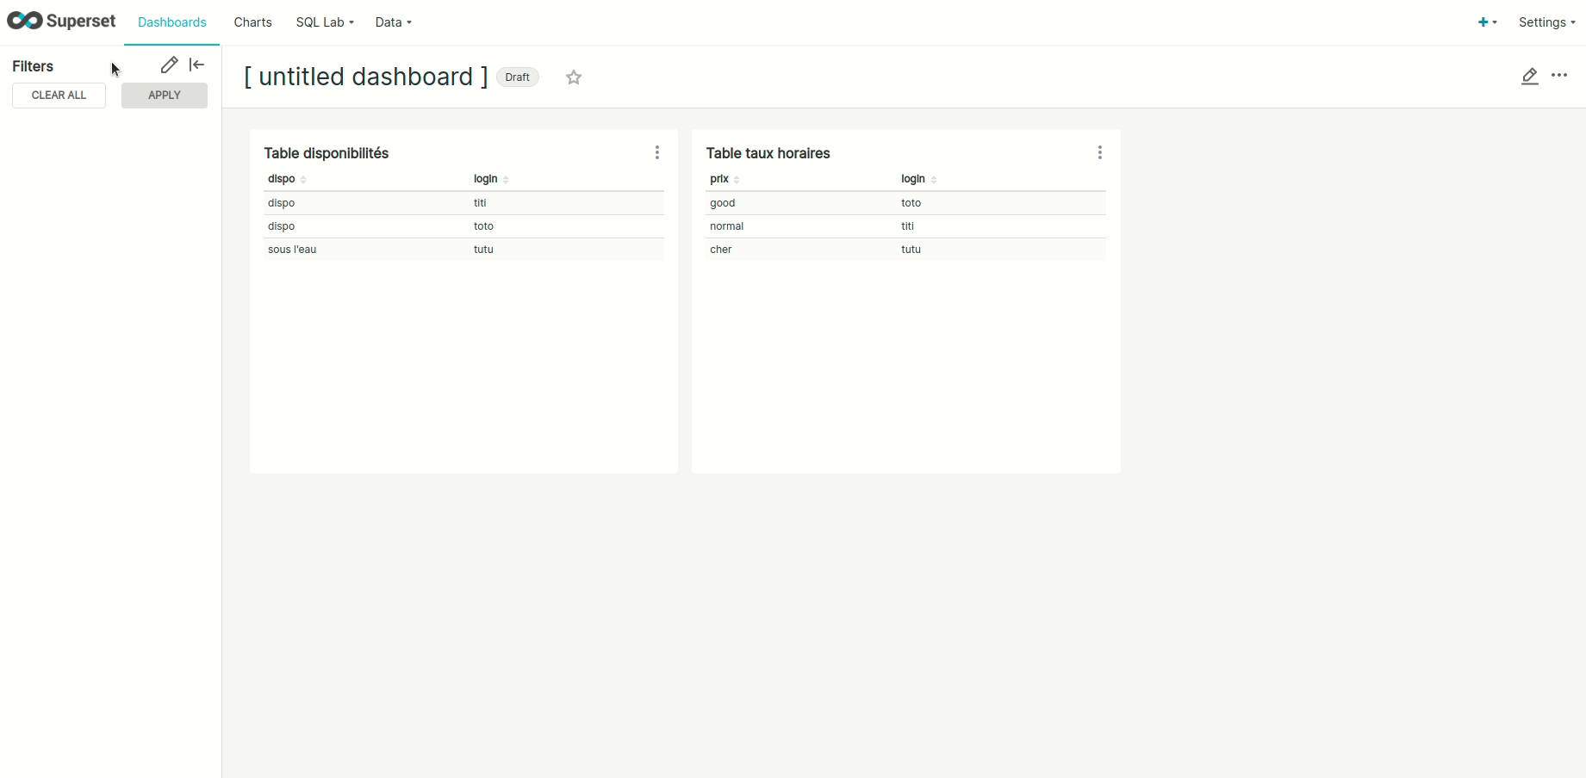
Task: Select the 'sous l'eau' cell
Action: [292, 250]
